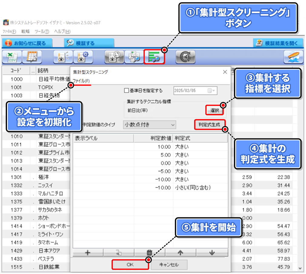This screenshot has width=306, height=274.
Task: Select the -5.00 大きい condition row
Action: tap(150, 171)
